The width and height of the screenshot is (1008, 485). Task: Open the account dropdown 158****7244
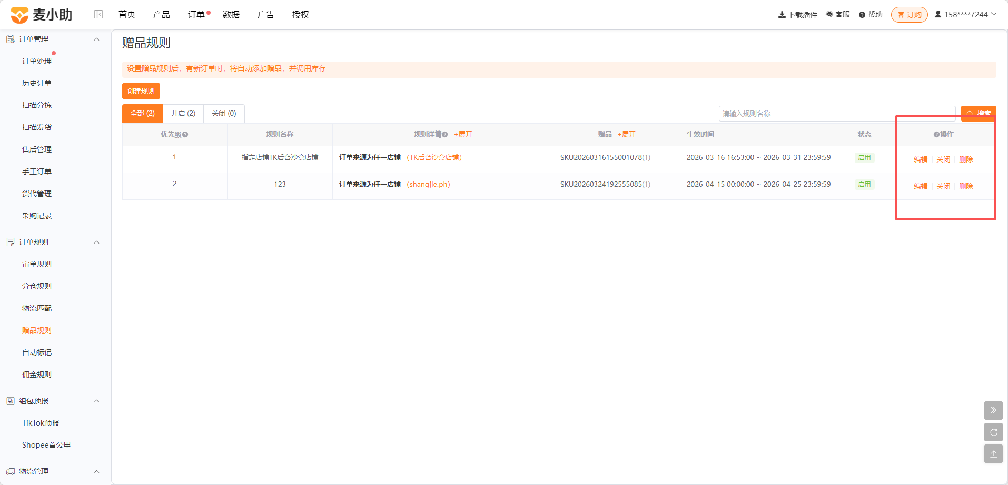click(965, 14)
